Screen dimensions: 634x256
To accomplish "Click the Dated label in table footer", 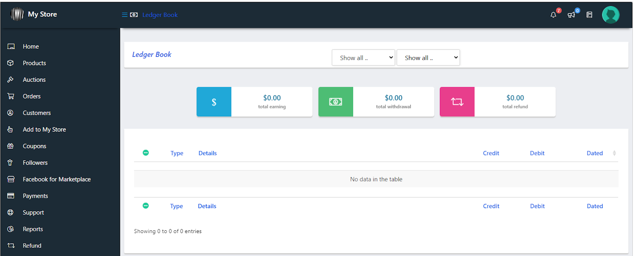I will click(x=595, y=207).
